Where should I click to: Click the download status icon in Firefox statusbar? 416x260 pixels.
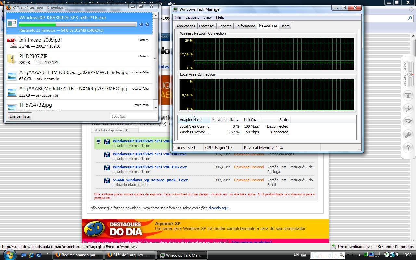click(x=333, y=247)
